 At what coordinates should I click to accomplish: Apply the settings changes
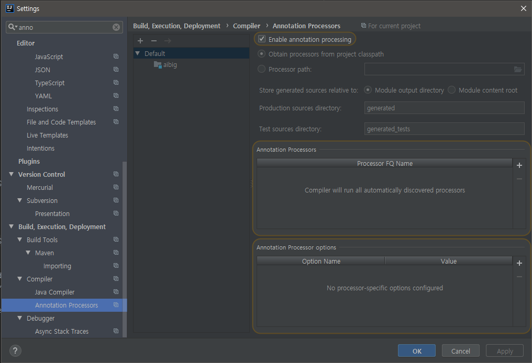(504, 350)
